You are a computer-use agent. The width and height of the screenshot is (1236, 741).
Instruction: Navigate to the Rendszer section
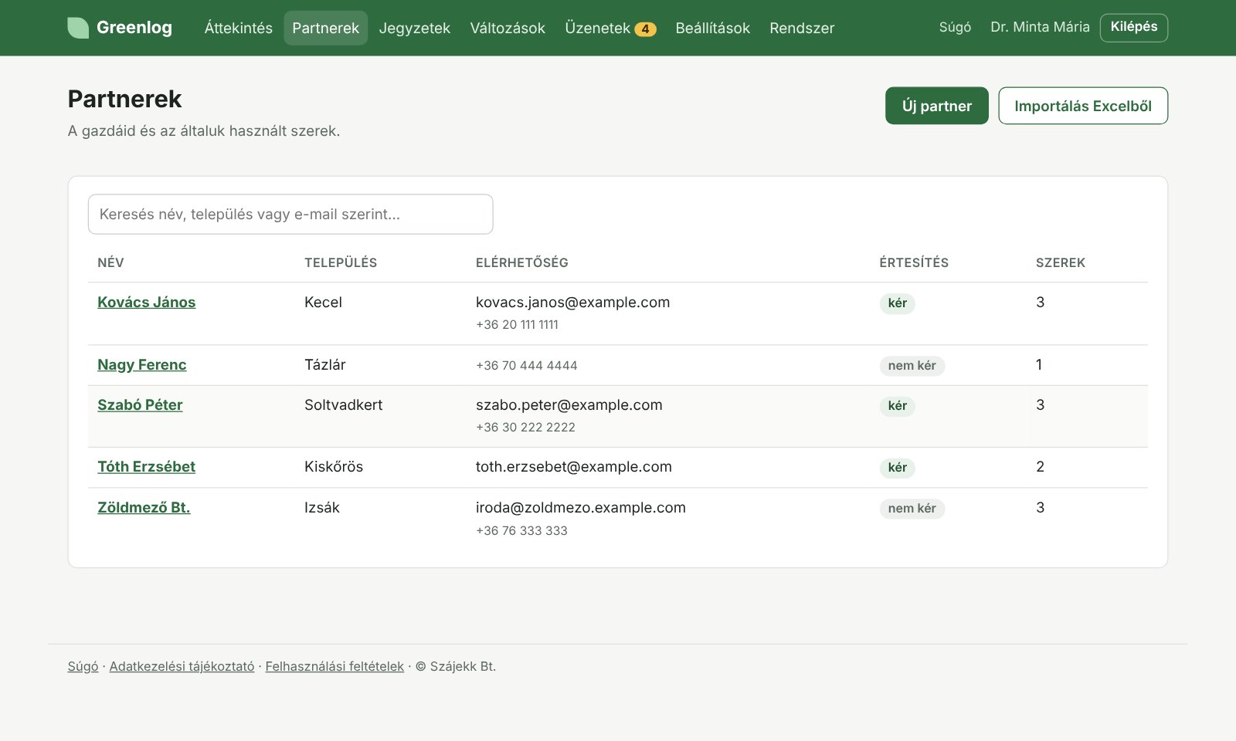802,28
